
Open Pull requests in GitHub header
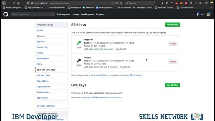click(63, 14)
